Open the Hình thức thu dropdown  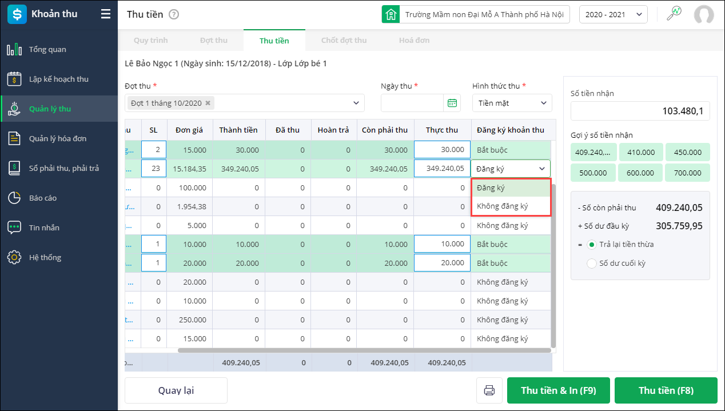pyautogui.click(x=512, y=103)
